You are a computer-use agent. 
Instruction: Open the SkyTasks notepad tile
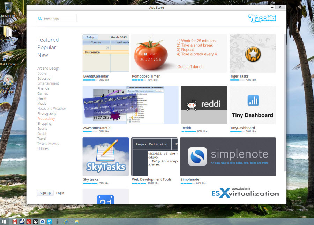106,156
